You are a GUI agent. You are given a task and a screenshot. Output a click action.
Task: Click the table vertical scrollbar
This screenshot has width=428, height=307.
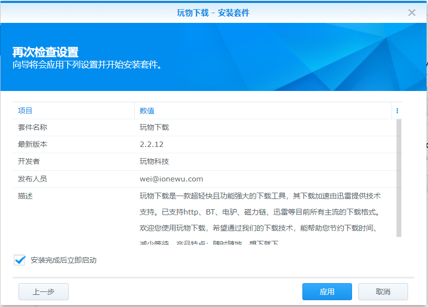click(399, 178)
